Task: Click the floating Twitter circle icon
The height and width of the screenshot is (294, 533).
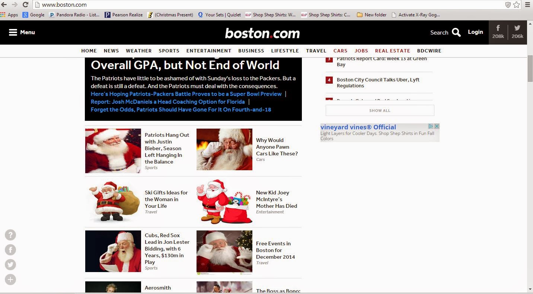Action: click(x=10, y=265)
